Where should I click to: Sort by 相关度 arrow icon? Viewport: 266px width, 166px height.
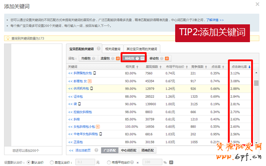137,67
